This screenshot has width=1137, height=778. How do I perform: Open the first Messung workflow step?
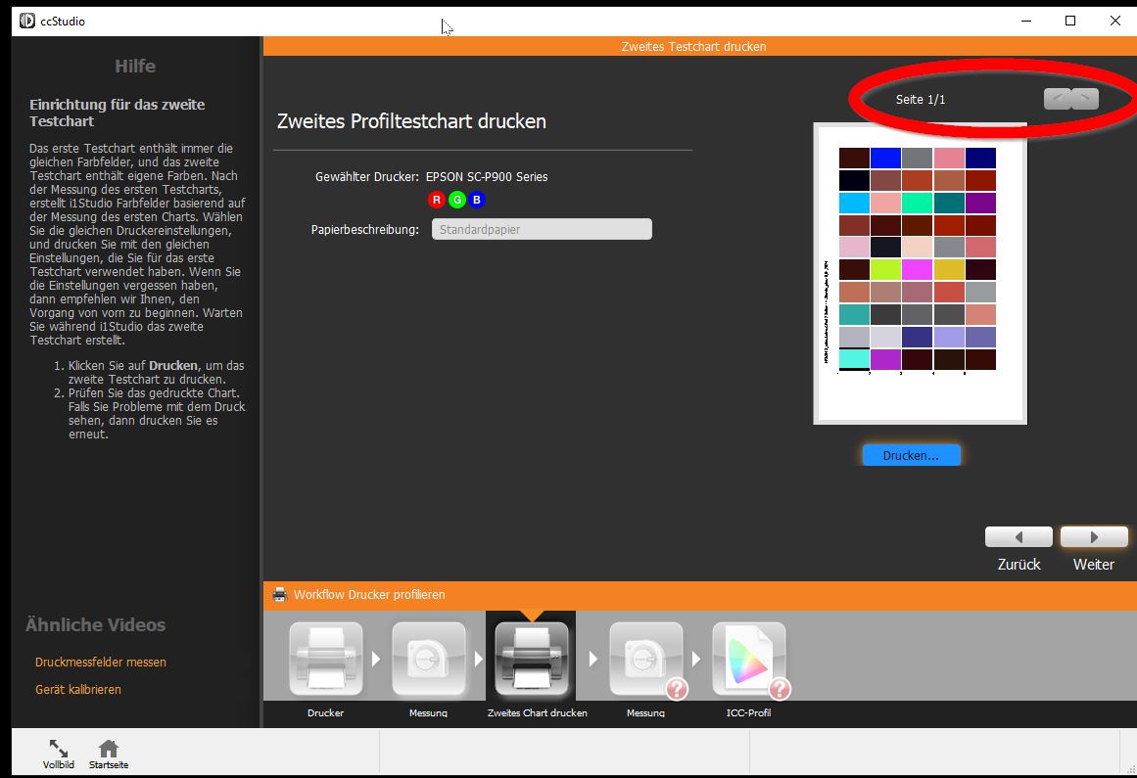point(428,659)
